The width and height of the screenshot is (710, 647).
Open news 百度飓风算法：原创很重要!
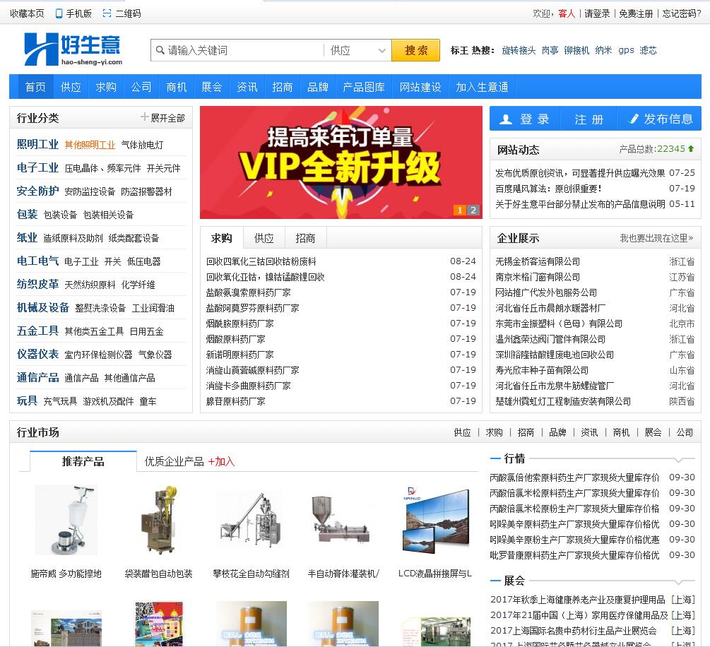[x=548, y=189]
